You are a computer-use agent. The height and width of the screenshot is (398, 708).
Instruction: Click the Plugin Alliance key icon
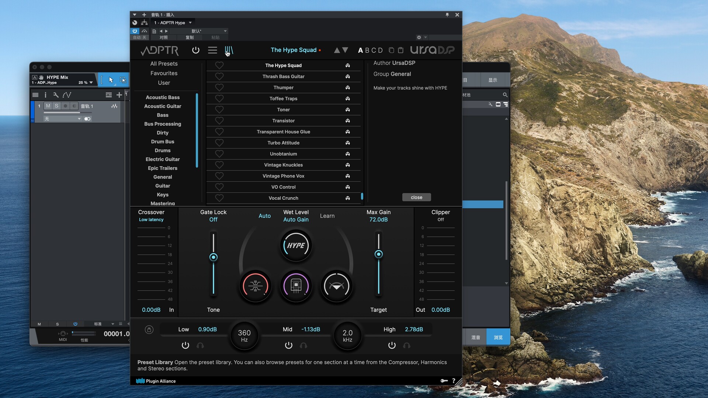[x=444, y=381]
